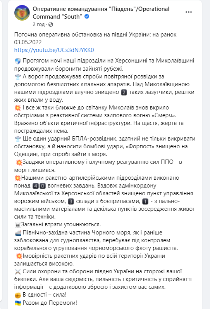Viewport: 210px width, 309px height.
Task: Click the Operational Command South profile avatar
Action: 22,13
